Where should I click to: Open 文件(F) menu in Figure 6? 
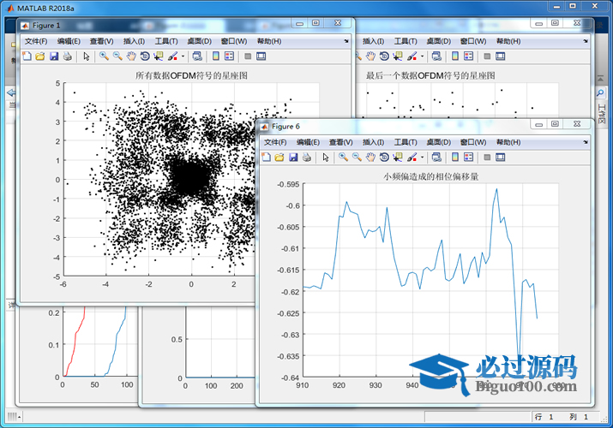[x=275, y=142]
